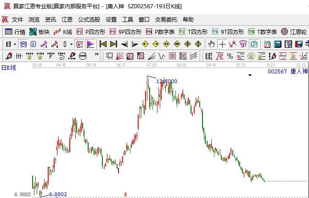Click the yellow diamond vertical-expand icon
This screenshot has width=309, height=198.
coord(198,44)
